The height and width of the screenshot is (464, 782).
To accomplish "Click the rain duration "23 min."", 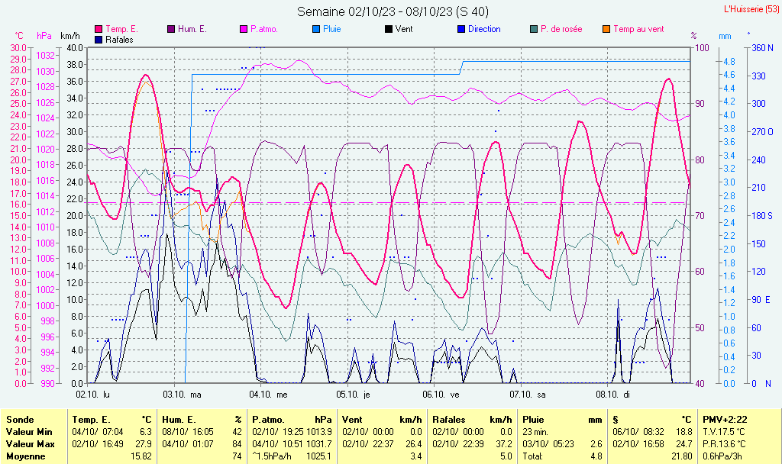I will pos(535,432).
